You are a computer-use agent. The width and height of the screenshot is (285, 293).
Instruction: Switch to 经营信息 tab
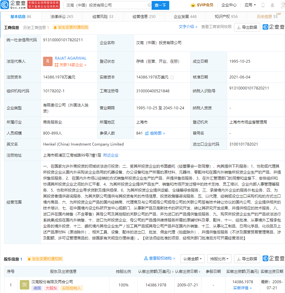tap(144, 17)
